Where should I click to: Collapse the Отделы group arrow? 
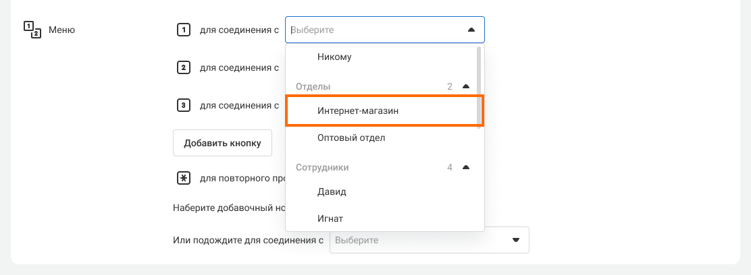click(465, 86)
